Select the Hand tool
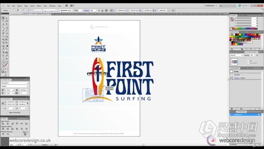The width and height of the screenshot is (264, 149). 3,59
